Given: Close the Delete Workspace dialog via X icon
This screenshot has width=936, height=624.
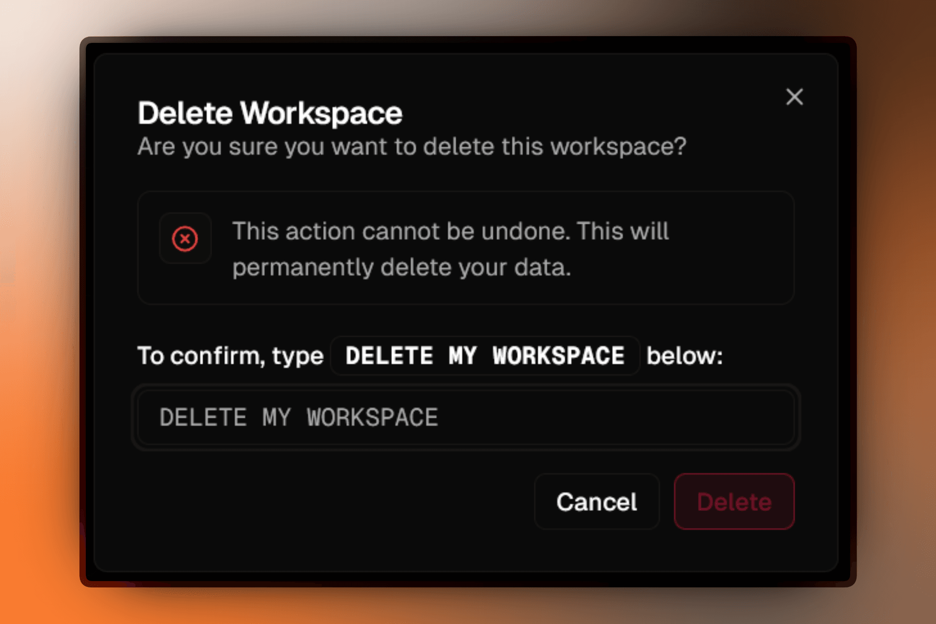Looking at the screenshot, I should pos(795,97).
